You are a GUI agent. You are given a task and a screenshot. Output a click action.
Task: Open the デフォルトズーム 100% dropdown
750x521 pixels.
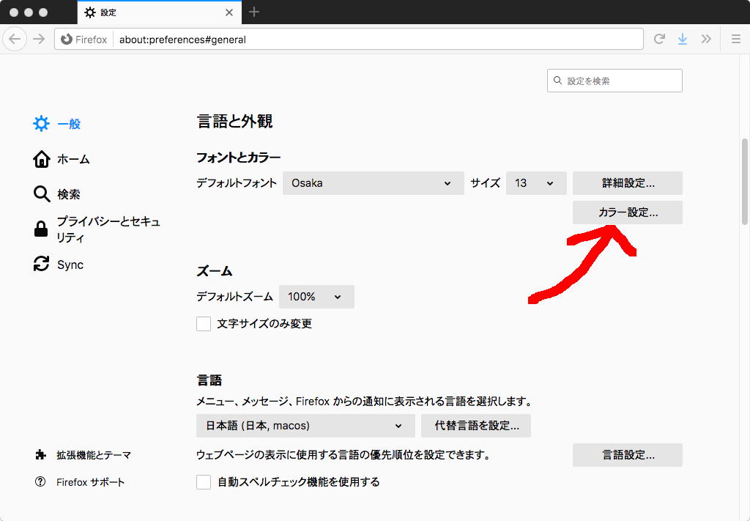click(x=316, y=297)
